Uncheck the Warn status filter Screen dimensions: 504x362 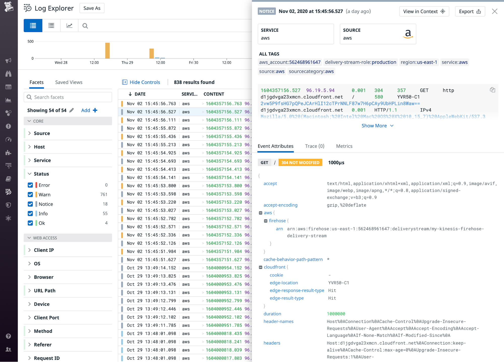tap(30, 194)
